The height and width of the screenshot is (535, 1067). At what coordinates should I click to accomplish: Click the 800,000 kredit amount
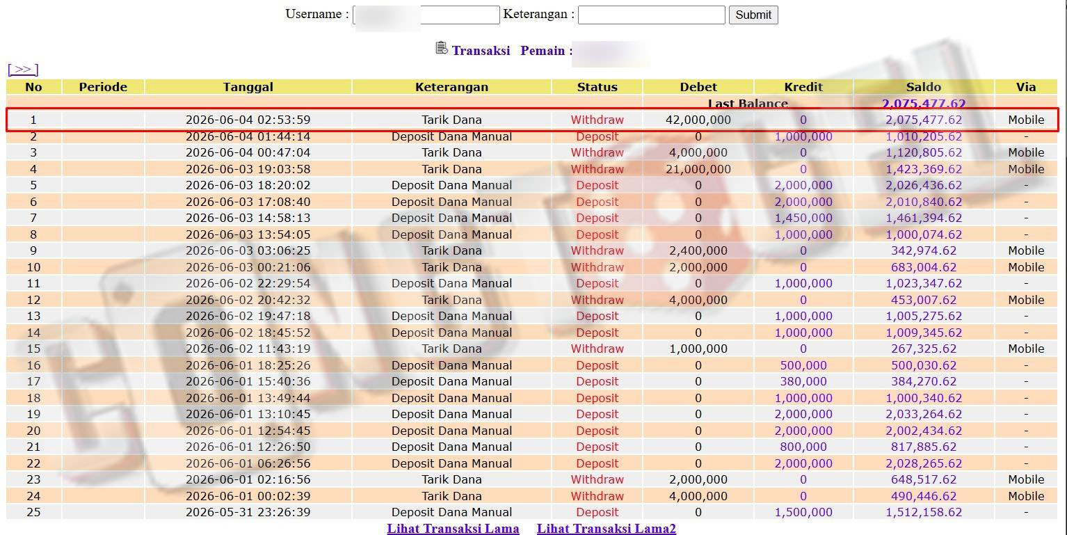(x=803, y=447)
